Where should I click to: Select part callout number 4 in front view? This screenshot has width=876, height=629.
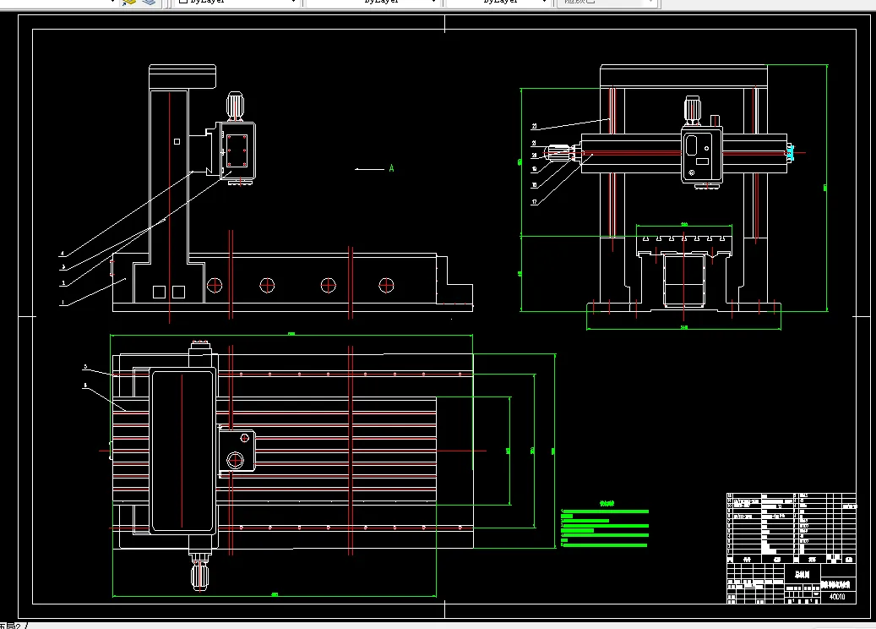coord(63,254)
